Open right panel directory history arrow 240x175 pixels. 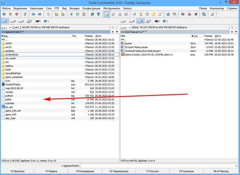click(x=236, y=32)
